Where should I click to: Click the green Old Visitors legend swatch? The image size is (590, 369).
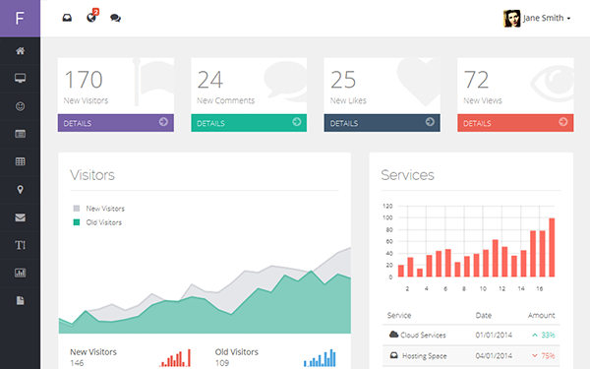pyautogui.click(x=77, y=222)
